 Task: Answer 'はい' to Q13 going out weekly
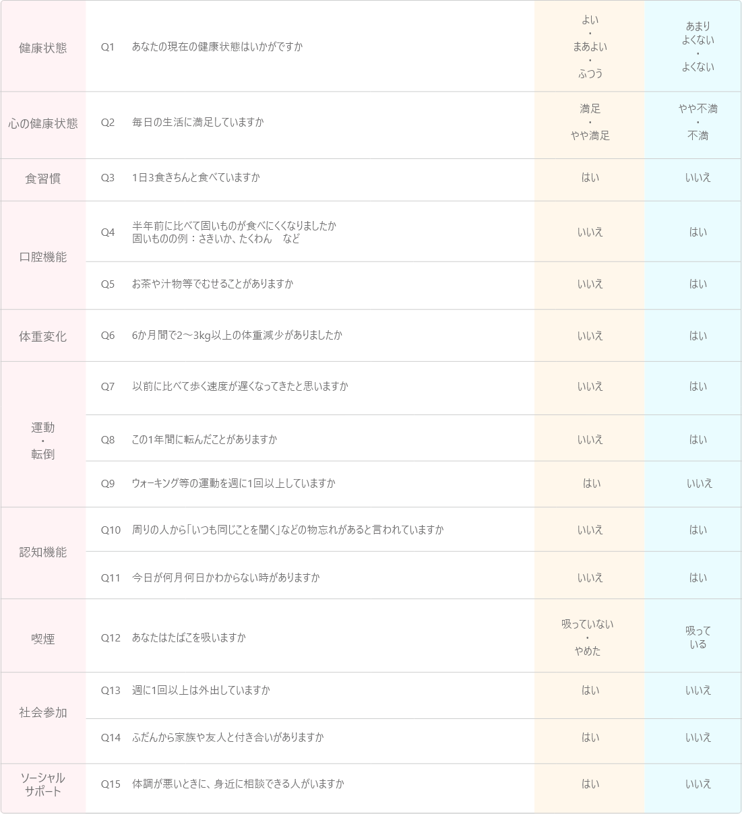[x=590, y=690]
